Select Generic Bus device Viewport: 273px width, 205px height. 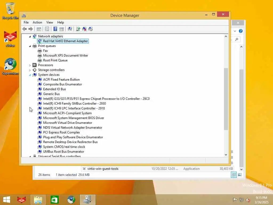[51, 94]
